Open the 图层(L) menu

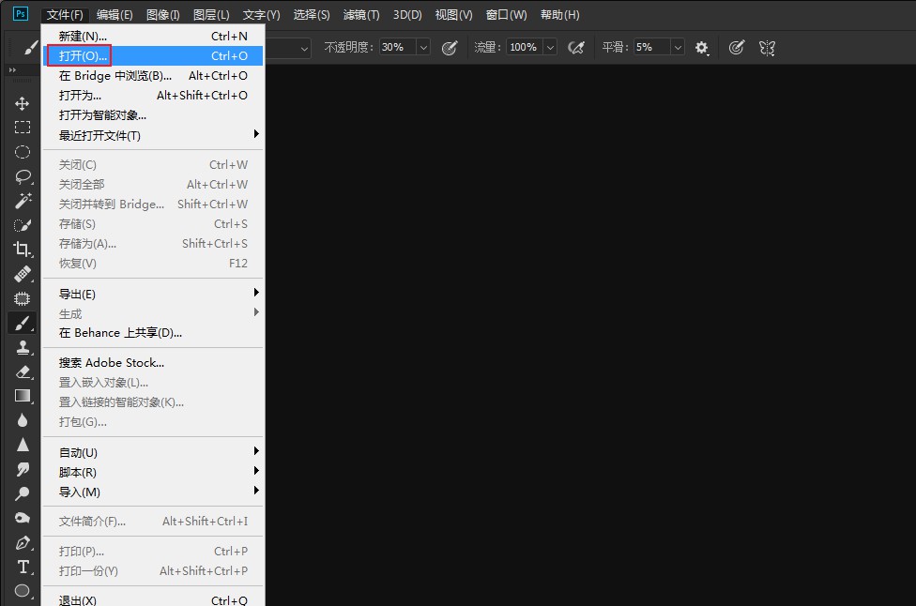[211, 15]
